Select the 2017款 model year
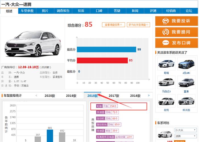The height and width of the screenshot is (142, 199). [114, 96]
